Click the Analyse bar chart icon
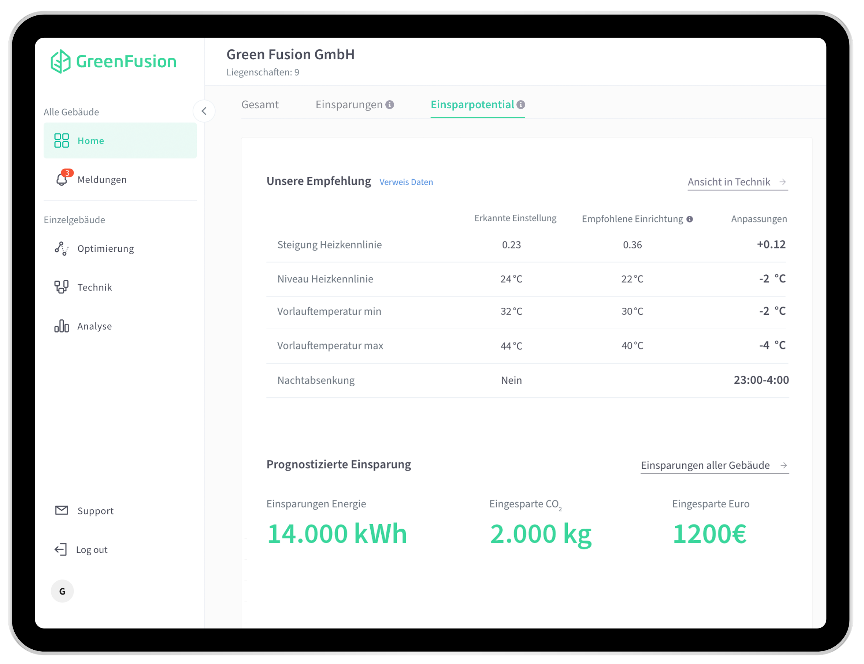This screenshot has height=664, width=864. pos(61,326)
